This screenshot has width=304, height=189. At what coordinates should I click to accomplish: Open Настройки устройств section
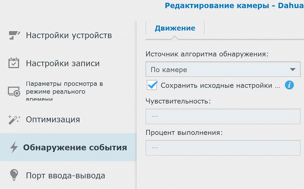tap(69, 35)
